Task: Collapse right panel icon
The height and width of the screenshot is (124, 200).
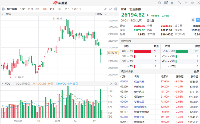Action: 115,9
